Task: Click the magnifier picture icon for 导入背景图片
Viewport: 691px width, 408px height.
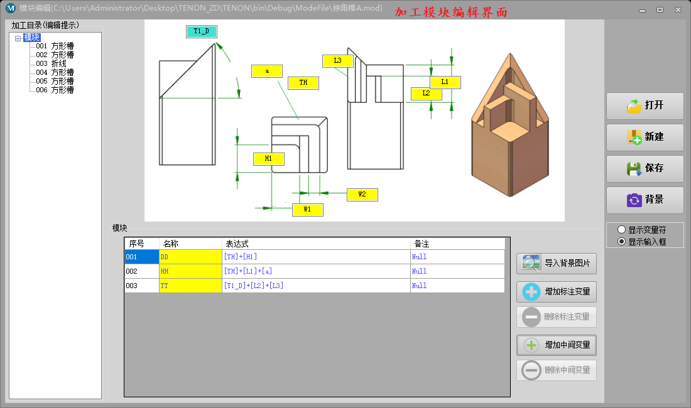Action: click(x=531, y=264)
